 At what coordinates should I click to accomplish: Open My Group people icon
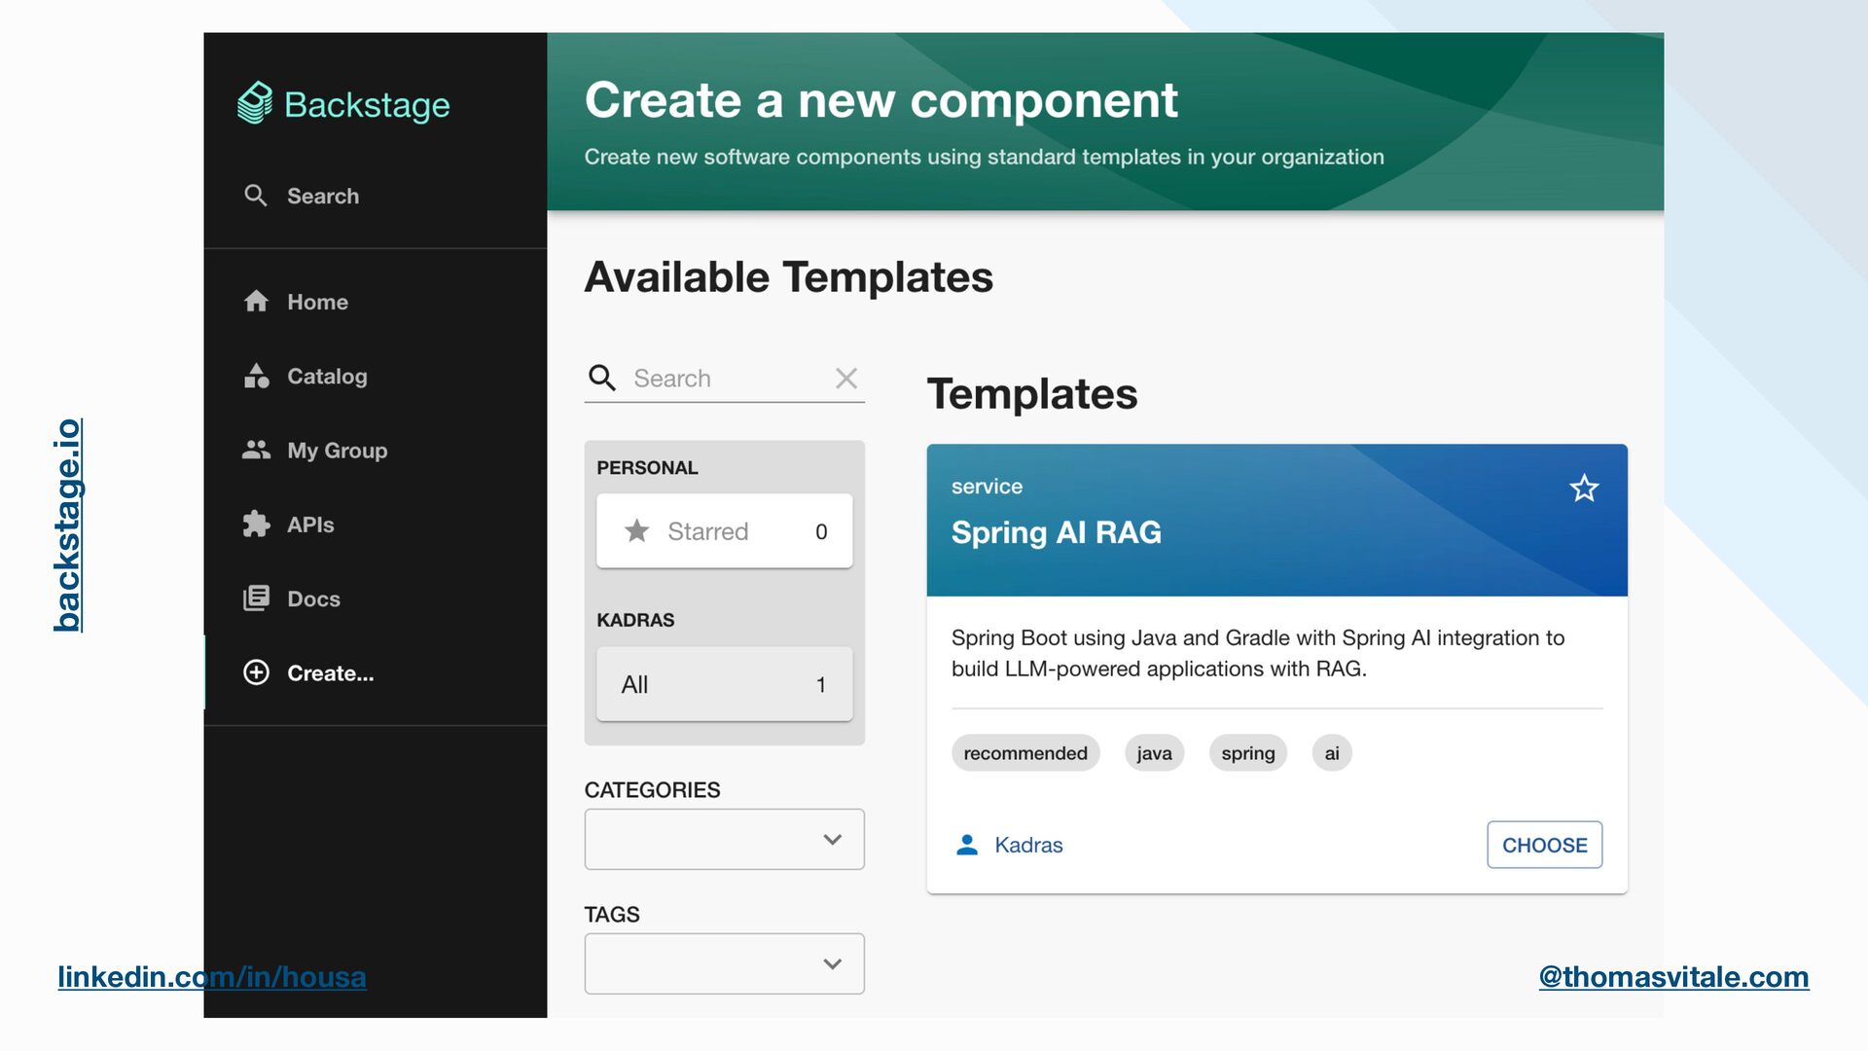coord(256,450)
